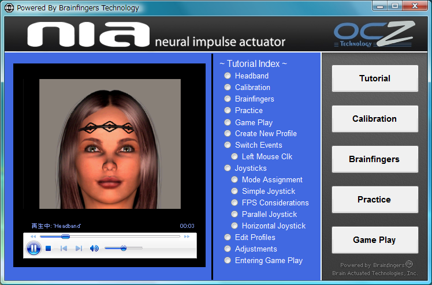
Task: Select FPS Considerations radio button
Action: [234, 202]
